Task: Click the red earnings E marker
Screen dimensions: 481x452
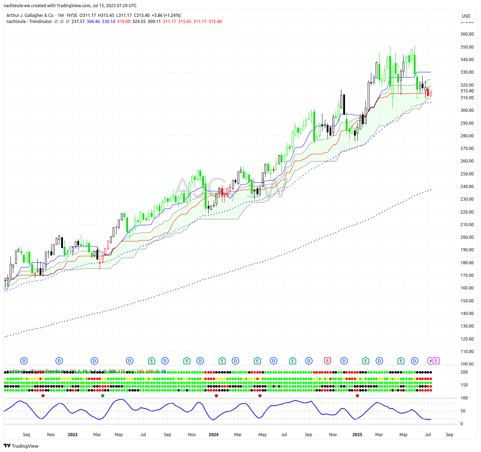Action: [x=327, y=361]
